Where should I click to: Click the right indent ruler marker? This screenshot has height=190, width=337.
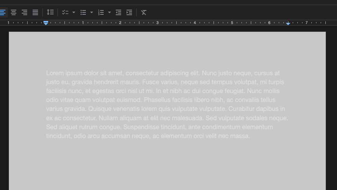(288, 23)
